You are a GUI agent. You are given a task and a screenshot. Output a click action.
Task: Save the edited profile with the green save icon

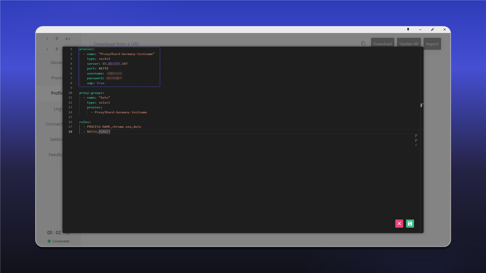[410, 223]
